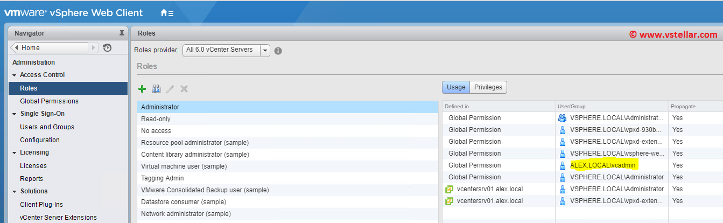Go back to Home in Navigator
This screenshot has height=223, width=723.
(48, 48)
